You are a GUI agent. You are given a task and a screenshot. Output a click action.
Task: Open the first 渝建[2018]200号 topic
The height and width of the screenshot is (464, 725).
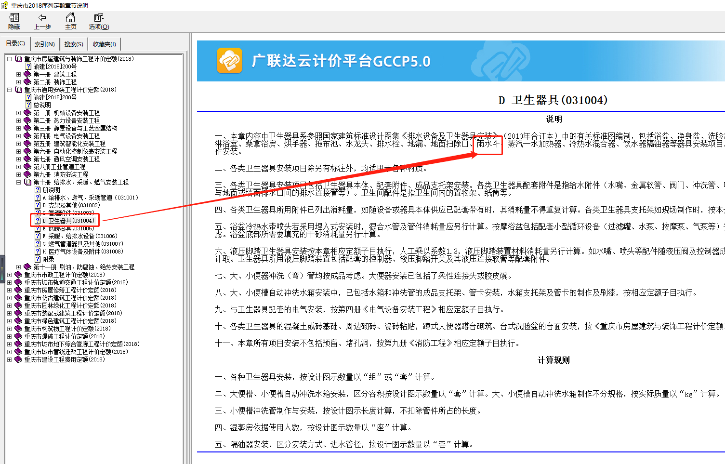click(55, 66)
